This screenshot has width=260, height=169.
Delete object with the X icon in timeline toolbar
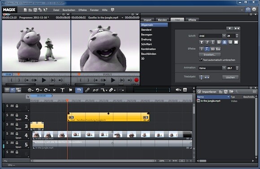point(54,90)
